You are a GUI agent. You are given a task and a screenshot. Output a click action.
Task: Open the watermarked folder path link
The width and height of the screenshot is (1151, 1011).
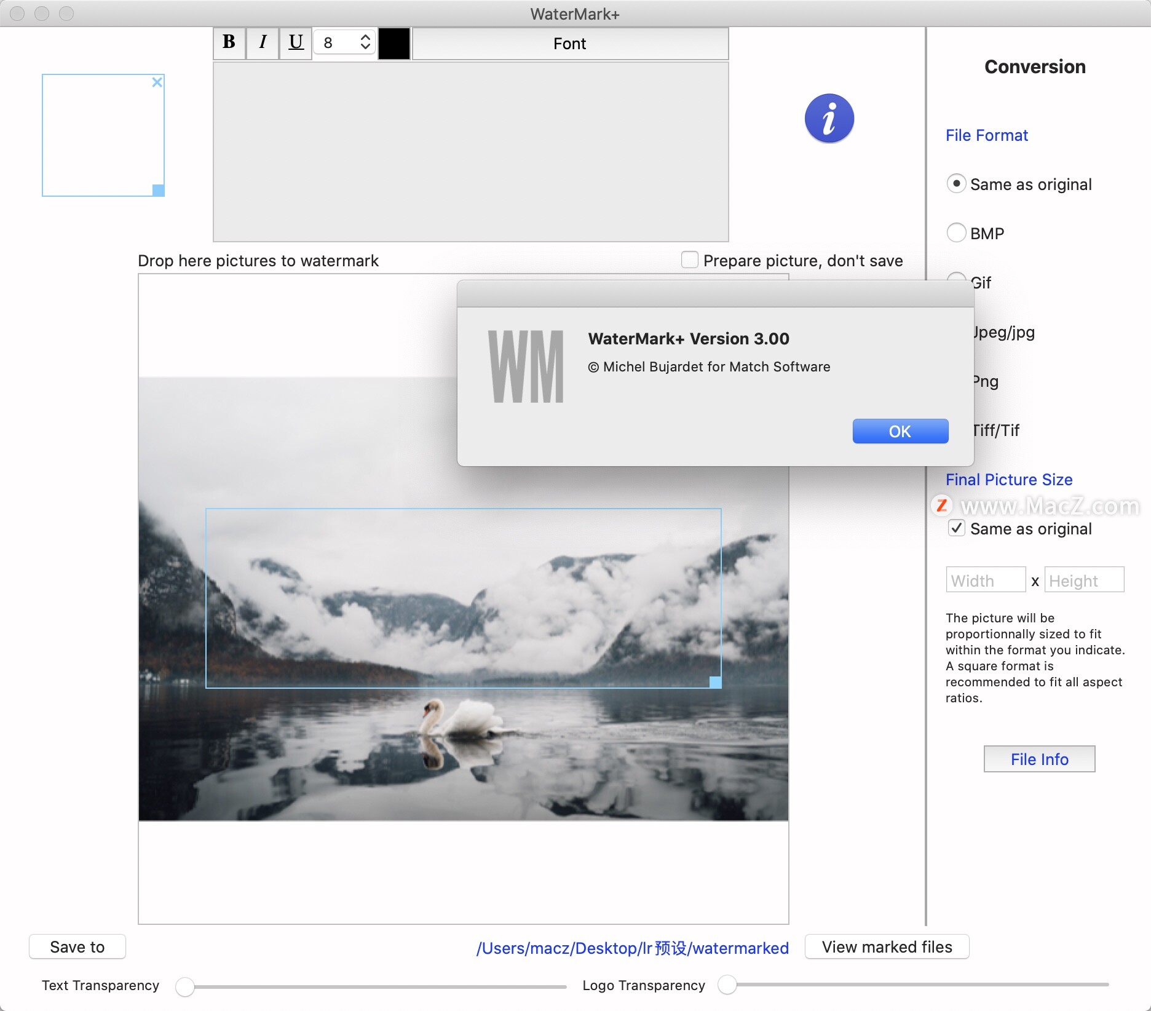click(632, 948)
